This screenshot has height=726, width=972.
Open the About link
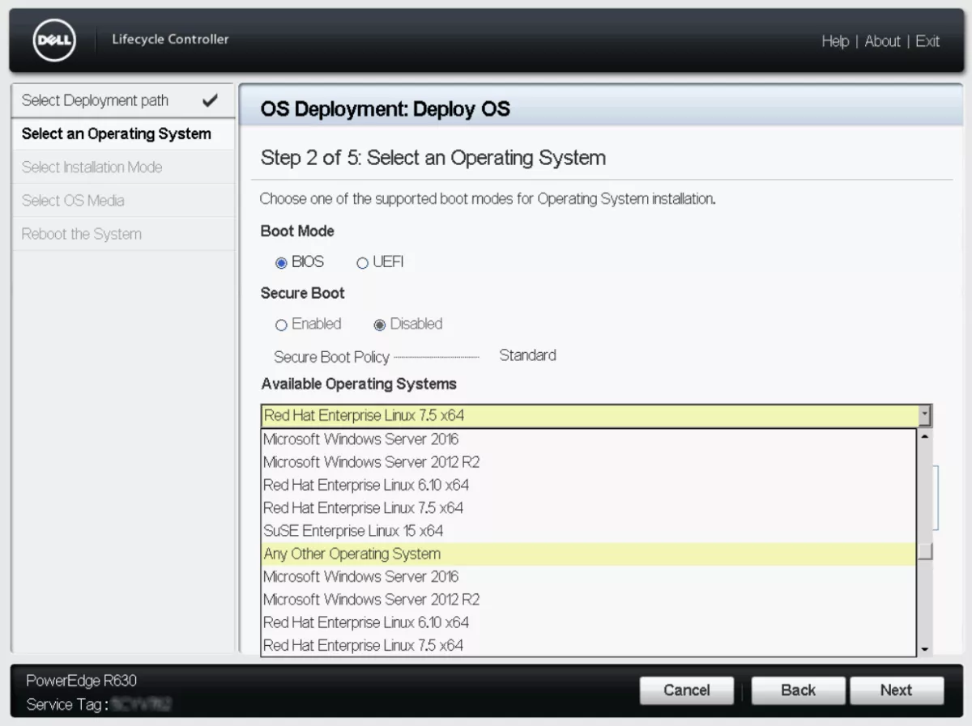coord(882,41)
